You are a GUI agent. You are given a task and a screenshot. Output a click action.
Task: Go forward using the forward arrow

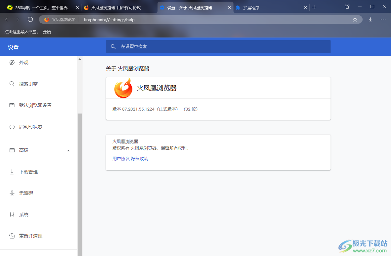point(18,19)
